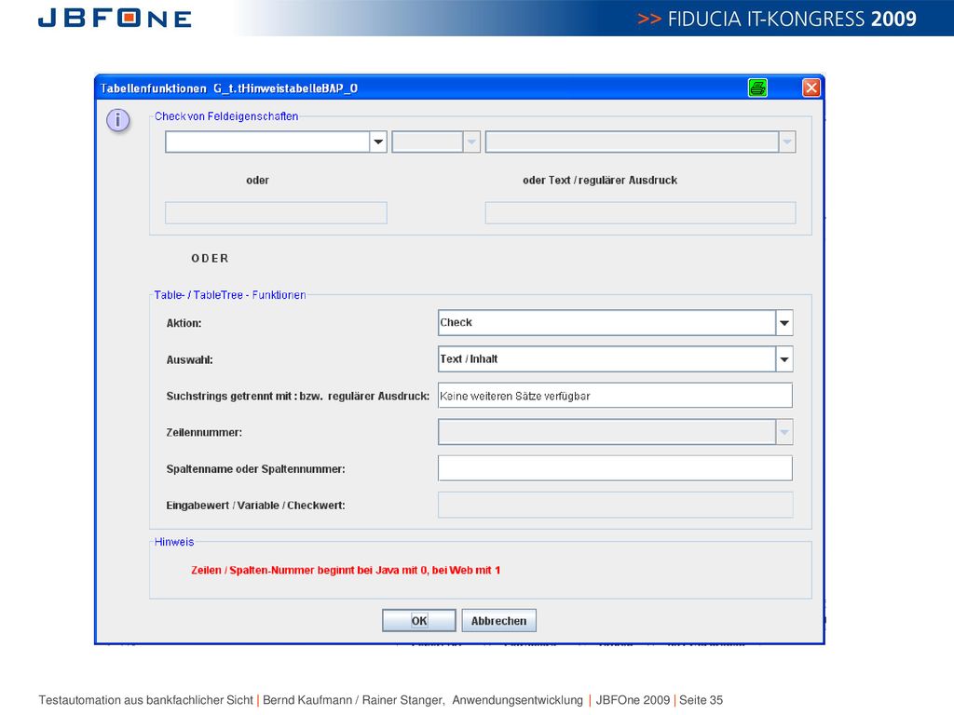Click the 'Table- / TableTree - Funktionen' group title
Image resolution: width=954 pixels, height=715 pixels.
click(x=229, y=295)
